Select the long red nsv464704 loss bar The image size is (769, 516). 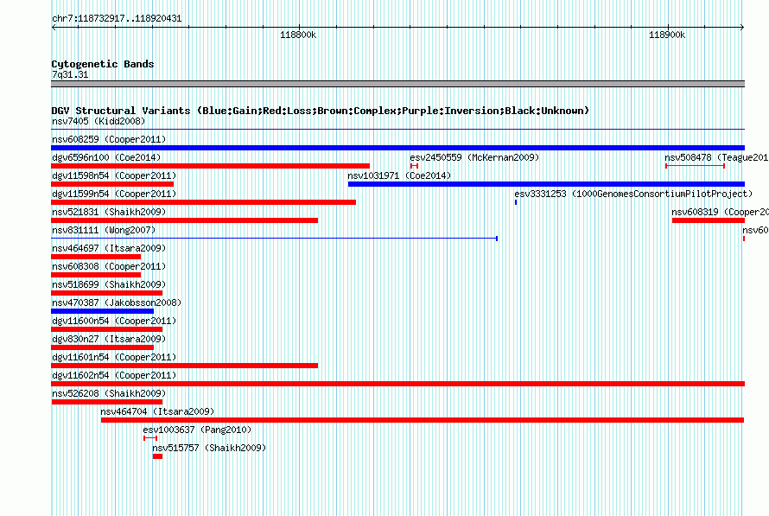tap(423, 420)
